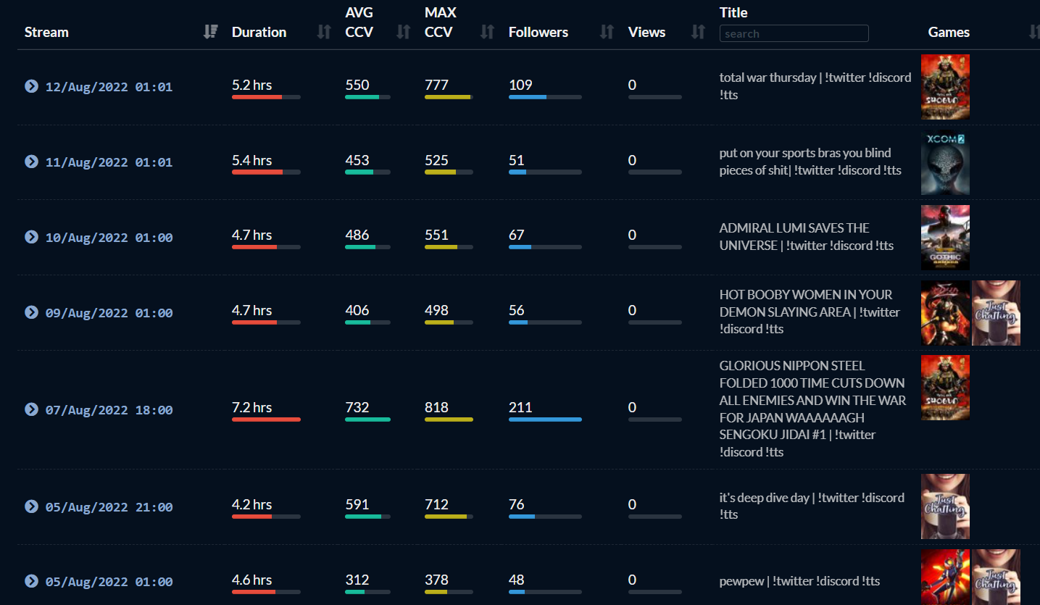
Task: Click the red game cover in 09/Aug row
Action: pos(945,313)
